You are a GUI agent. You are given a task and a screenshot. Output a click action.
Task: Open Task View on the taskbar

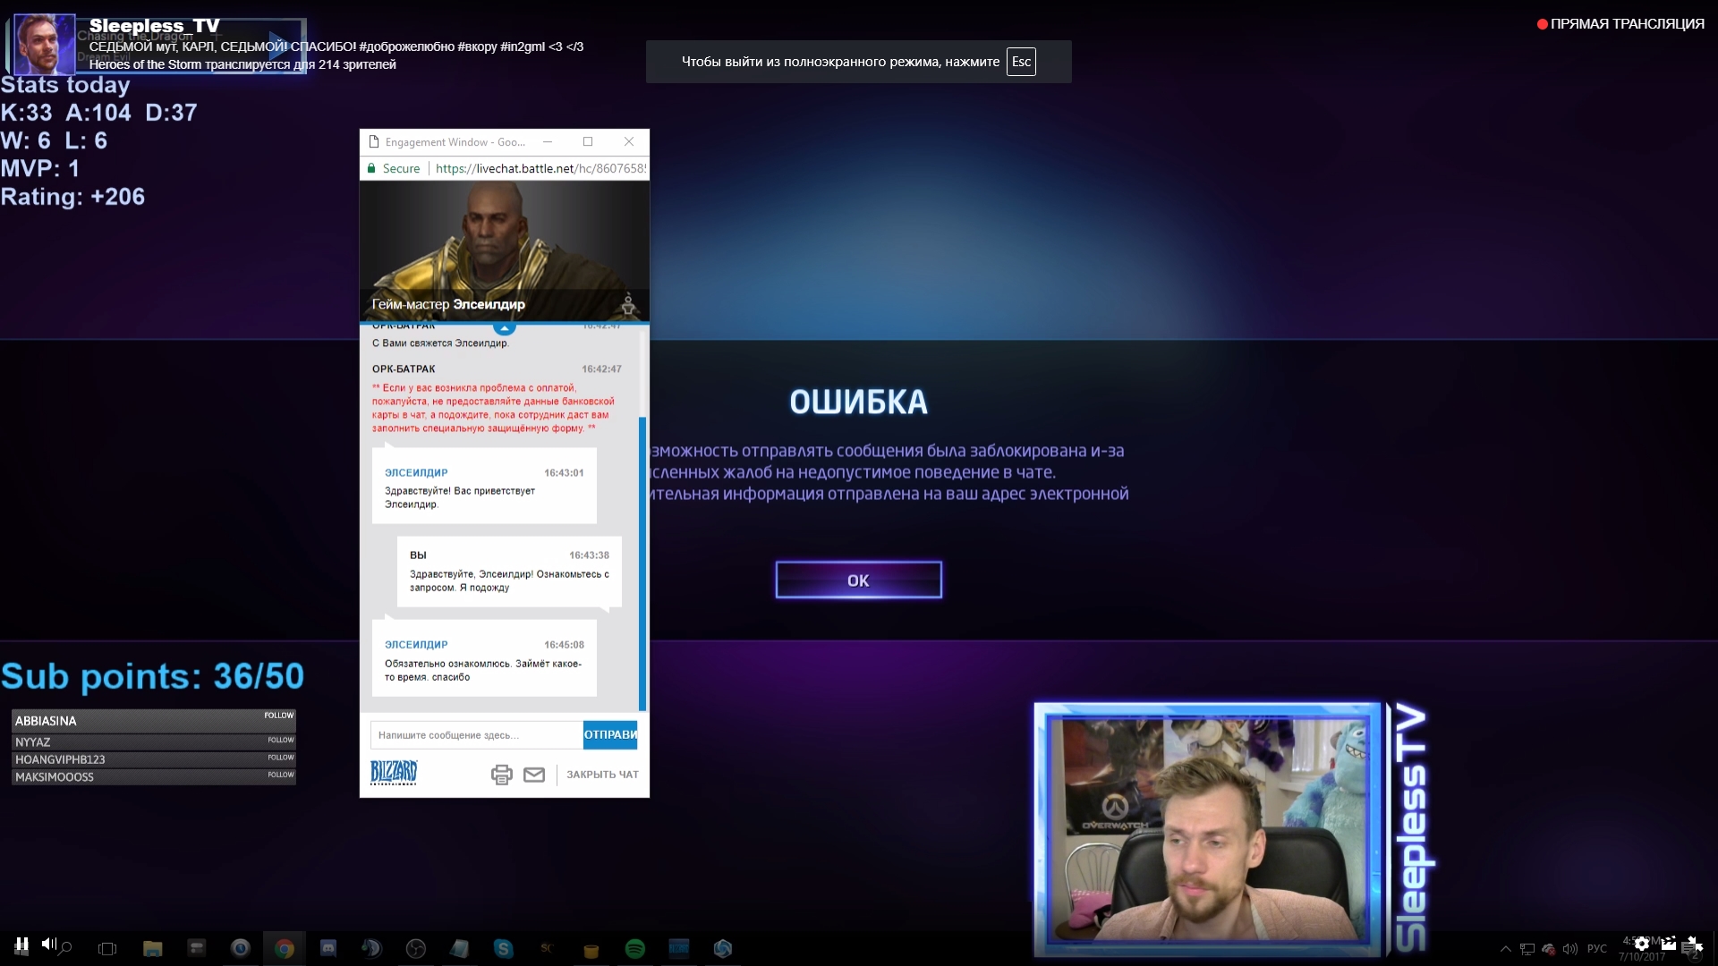107,948
